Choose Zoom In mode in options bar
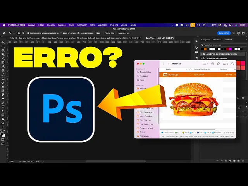 (19, 33)
